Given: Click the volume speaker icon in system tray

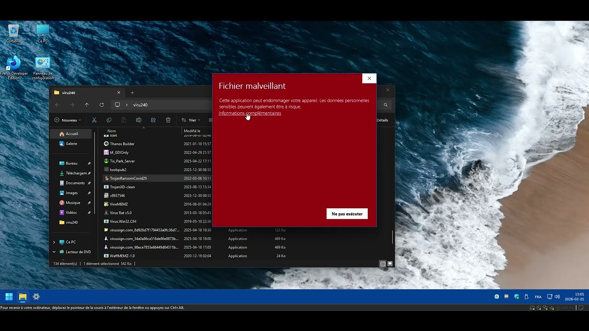Looking at the screenshot, I should [x=557, y=297].
